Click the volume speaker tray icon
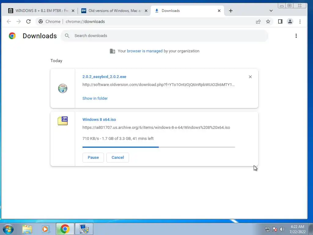 282,229
